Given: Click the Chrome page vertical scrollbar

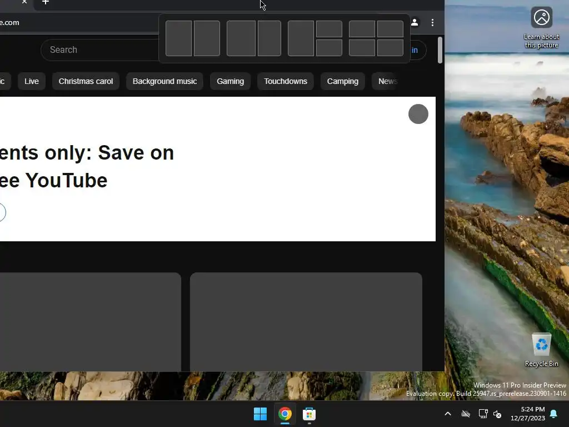Looking at the screenshot, I should (x=440, y=50).
